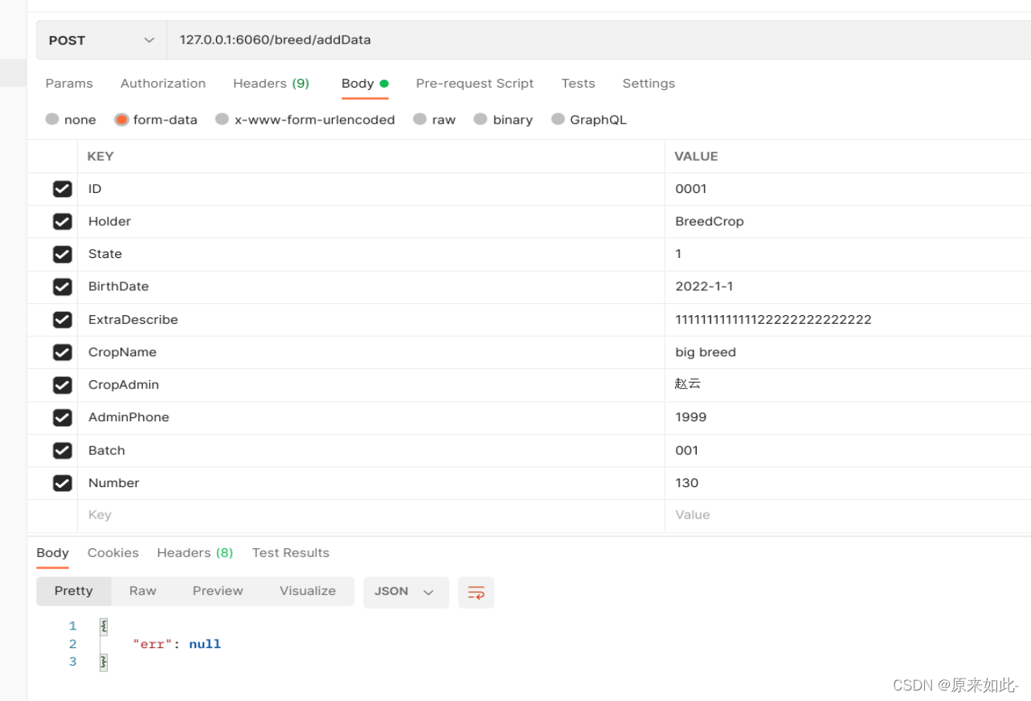The image size is (1031, 701).
Task: Switch response view to Preview
Action: (x=218, y=591)
